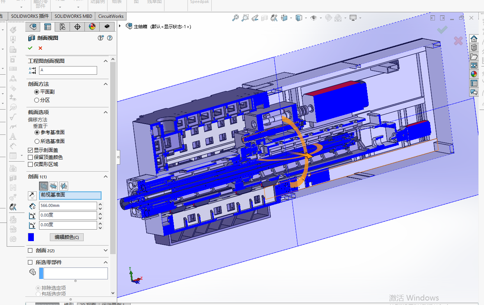The image size is (484, 305).
Task: Collapse 剖面方法 section
Action: coord(106,84)
